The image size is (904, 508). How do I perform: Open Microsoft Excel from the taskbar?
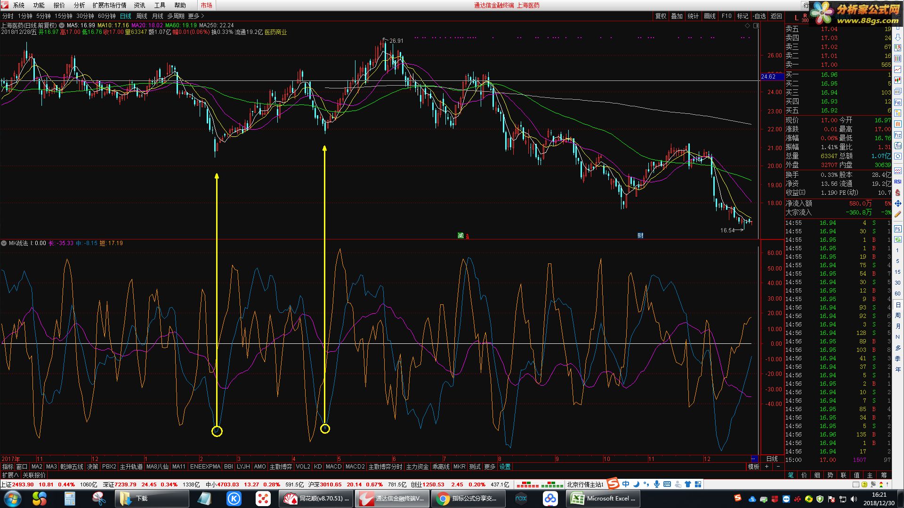(604, 499)
